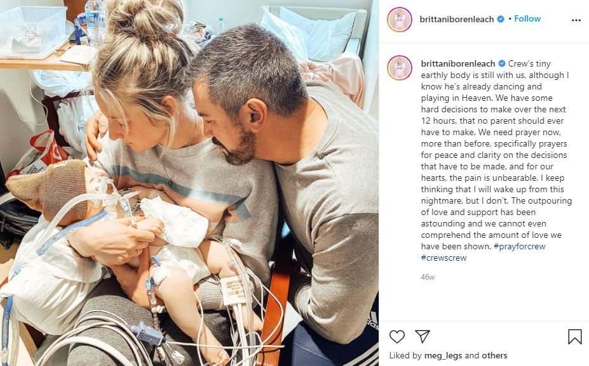
Task: Click the header profile avatar
Action: [x=400, y=20]
